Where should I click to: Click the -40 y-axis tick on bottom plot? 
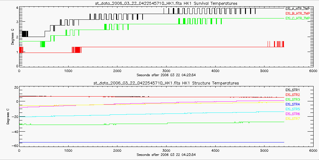(x=14, y=132)
